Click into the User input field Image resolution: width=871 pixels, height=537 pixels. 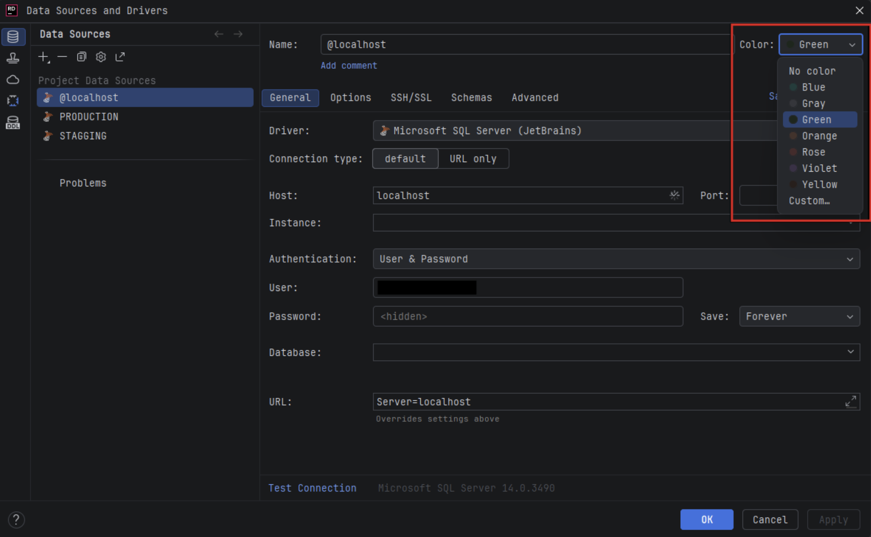pos(528,288)
